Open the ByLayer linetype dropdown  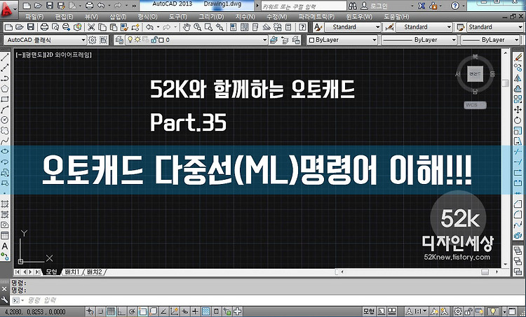coord(419,40)
